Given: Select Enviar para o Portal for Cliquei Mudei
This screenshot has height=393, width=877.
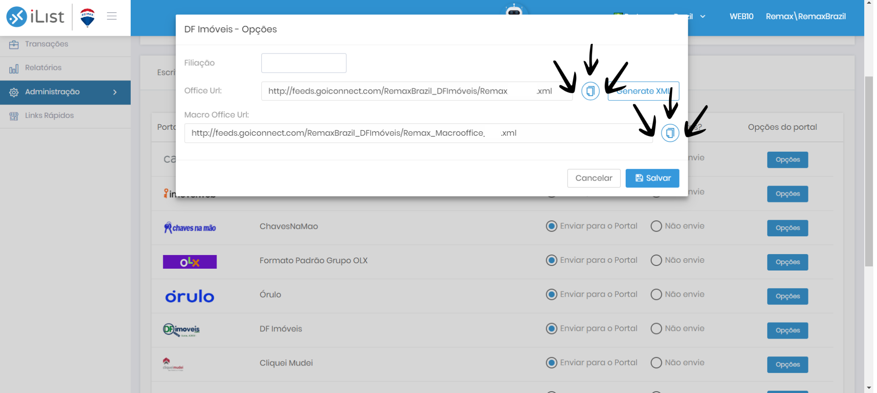Looking at the screenshot, I should tap(552, 363).
